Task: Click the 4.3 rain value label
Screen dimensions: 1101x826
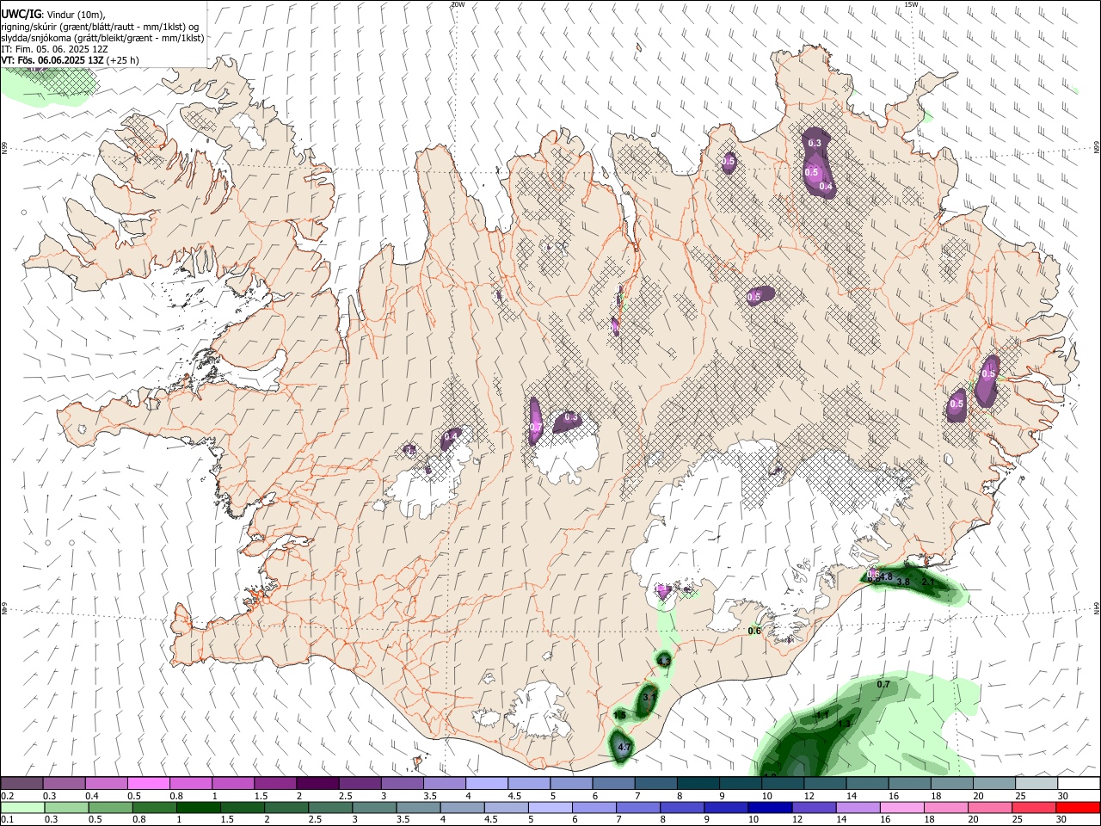Action: click(x=663, y=660)
